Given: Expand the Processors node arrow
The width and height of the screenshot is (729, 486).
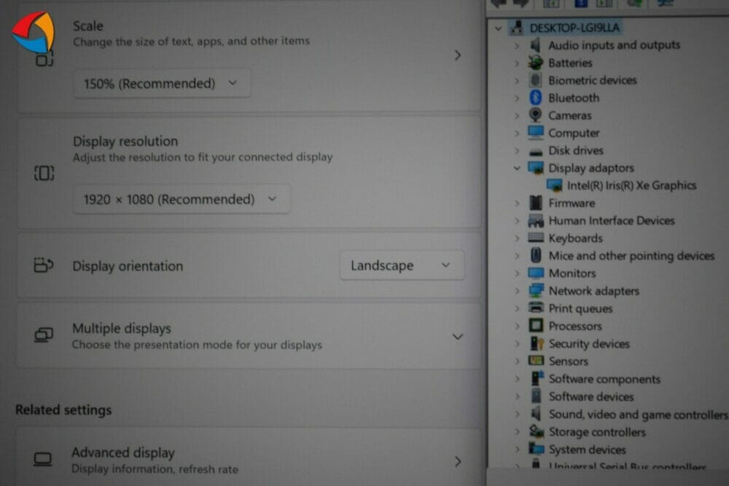Looking at the screenshot, I should [517, 326].
